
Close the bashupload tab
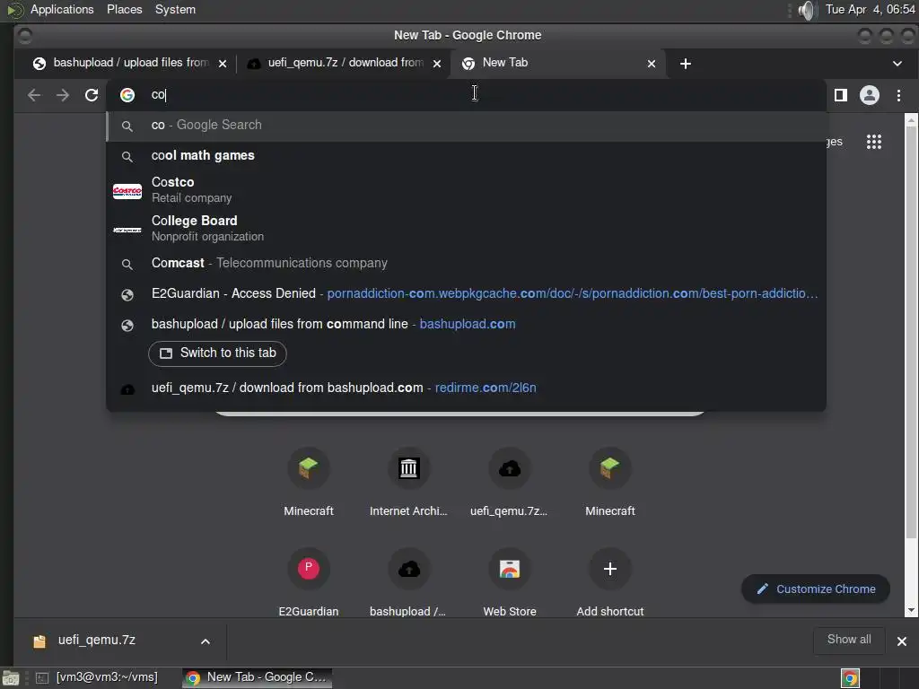pyautogui.click(x=223, y=64)
